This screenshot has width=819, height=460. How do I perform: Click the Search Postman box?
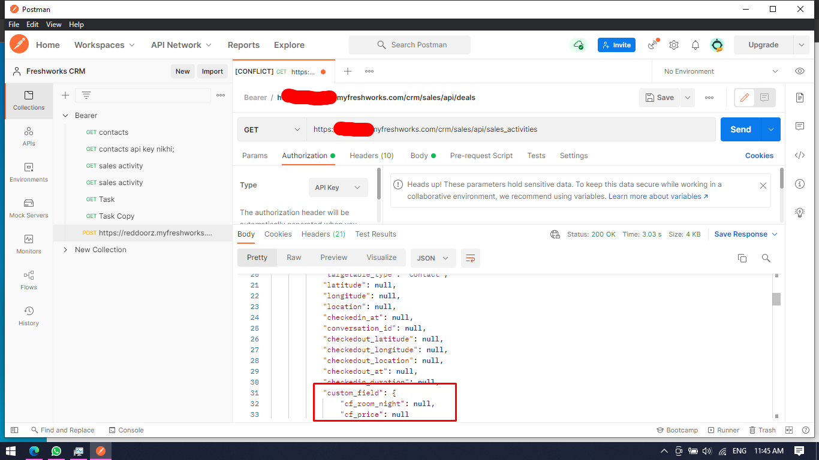[409, 45]
